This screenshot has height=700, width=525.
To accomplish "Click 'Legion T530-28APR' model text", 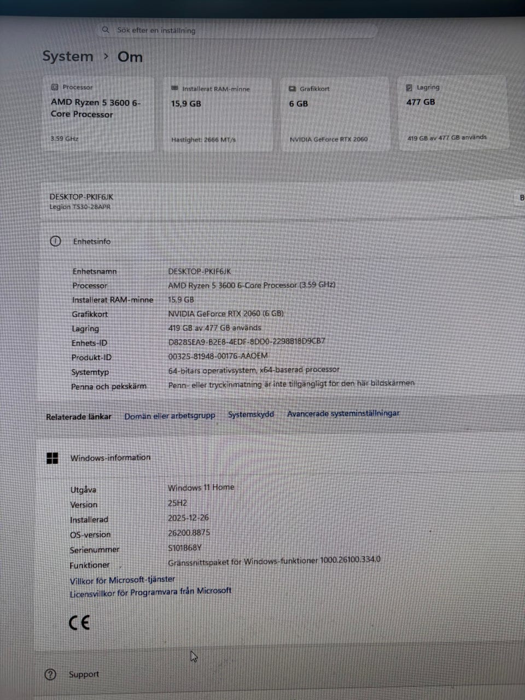I will pyautogui.click(x=80, y=207).
